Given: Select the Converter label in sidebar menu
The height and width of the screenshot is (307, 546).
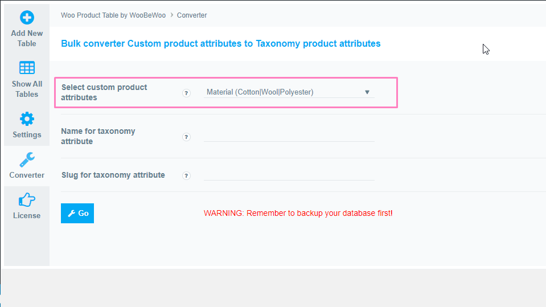Looking at the screenshot, I should (x=27, y=175).
